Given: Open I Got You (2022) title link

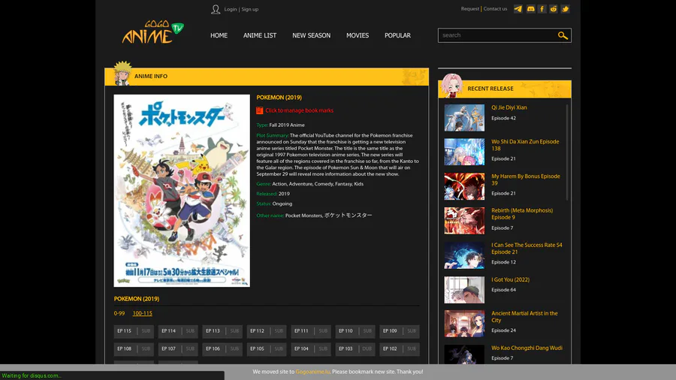Looking at the screenshot, I should [x=511, y=279].
